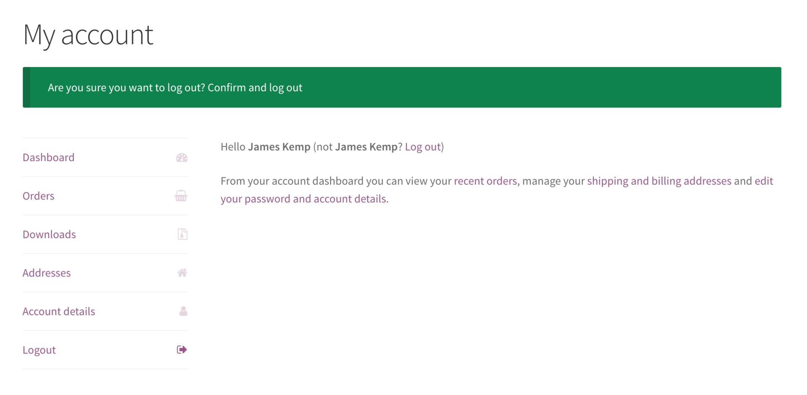Viewport: 807px width, 395px height.
Task: Open "shipping and billing addresses" link
Action: coord(659,181)
